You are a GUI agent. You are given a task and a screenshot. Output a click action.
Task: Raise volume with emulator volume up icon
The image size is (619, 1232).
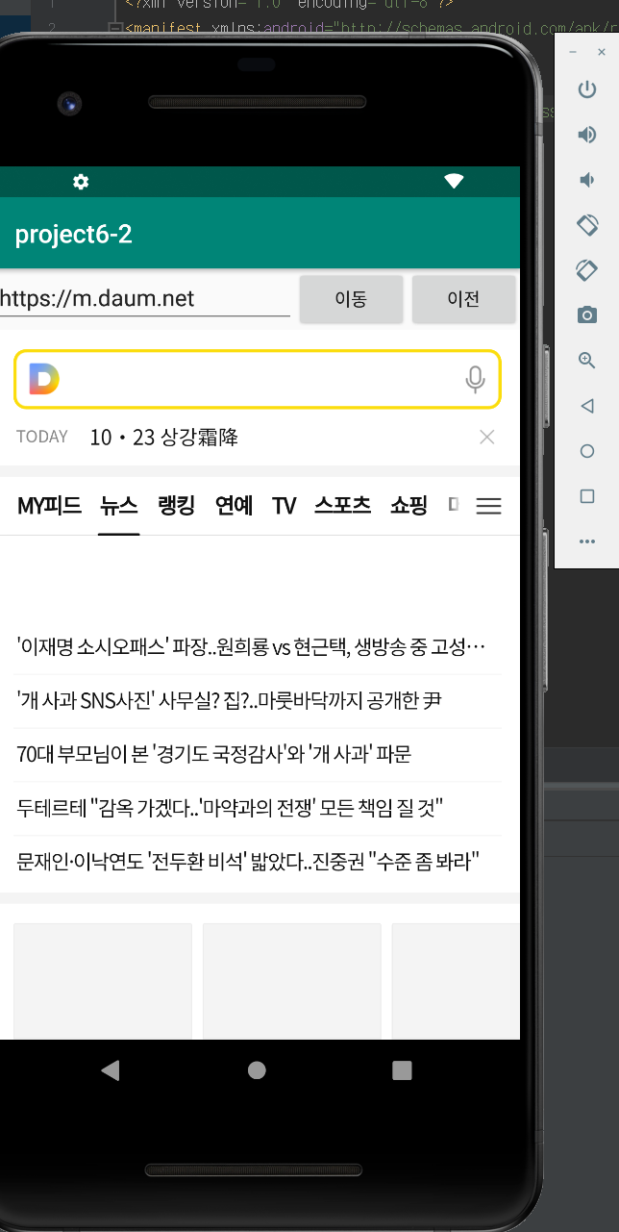tap(586, 135)
